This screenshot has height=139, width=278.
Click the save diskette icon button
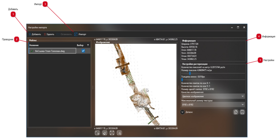242,112
